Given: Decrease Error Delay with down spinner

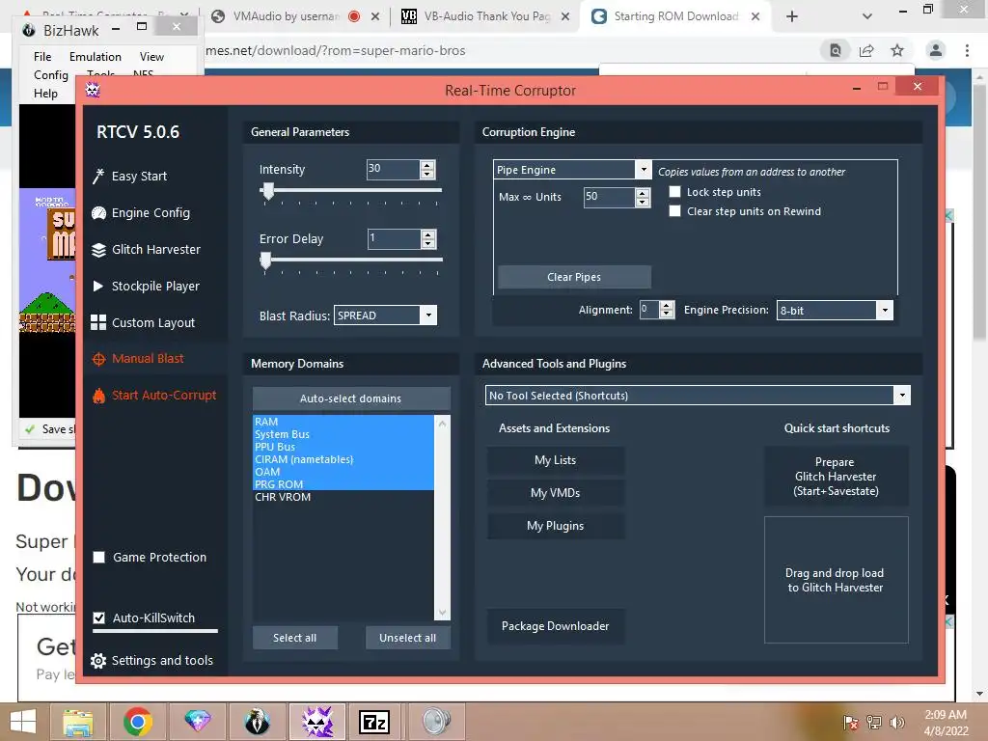Looking at the screenshot, I should click(427, 243).
